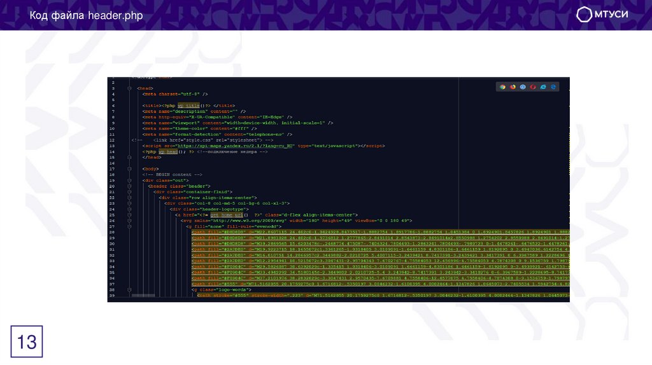Fold the div class="header-logotype" block
The height and width of the screenshot is (365, 652).
point(129,209)
